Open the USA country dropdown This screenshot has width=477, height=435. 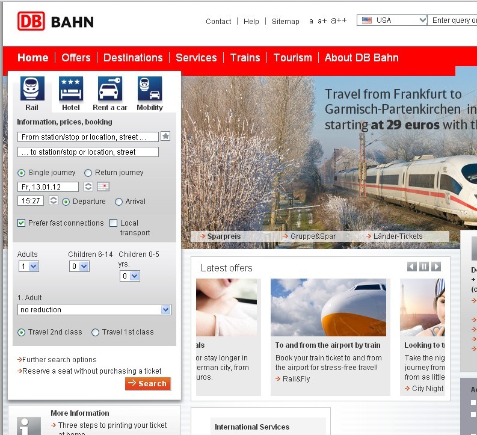click(392, 20)
